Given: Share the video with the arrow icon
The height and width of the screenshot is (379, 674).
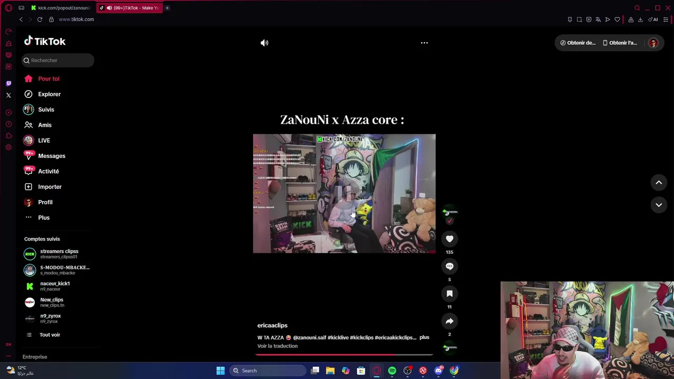Looking at the screenshot, I should click(x=450, y=321).
